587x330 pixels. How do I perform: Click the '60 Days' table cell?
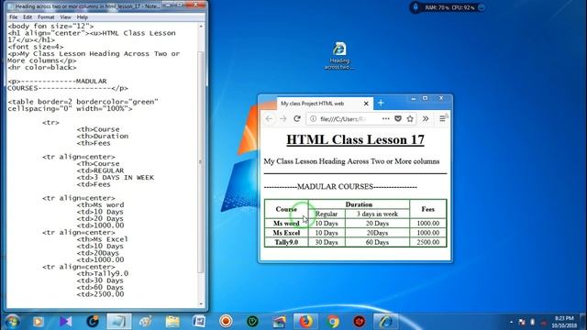(x=377, y=242)
